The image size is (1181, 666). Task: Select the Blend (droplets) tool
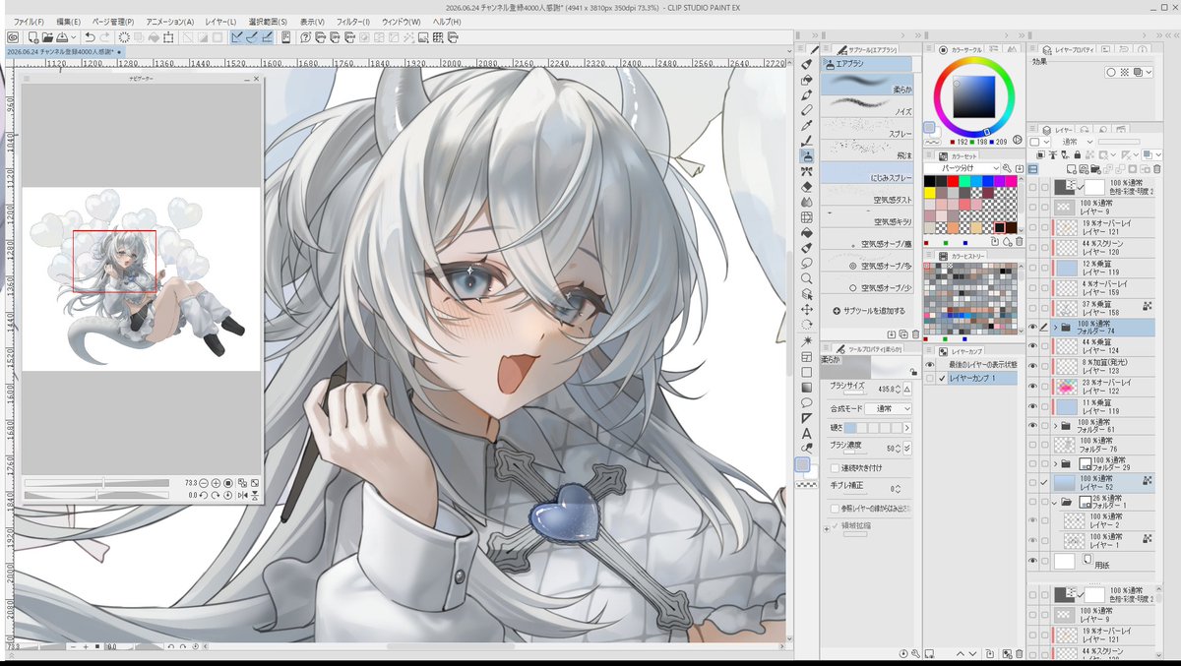807,201
